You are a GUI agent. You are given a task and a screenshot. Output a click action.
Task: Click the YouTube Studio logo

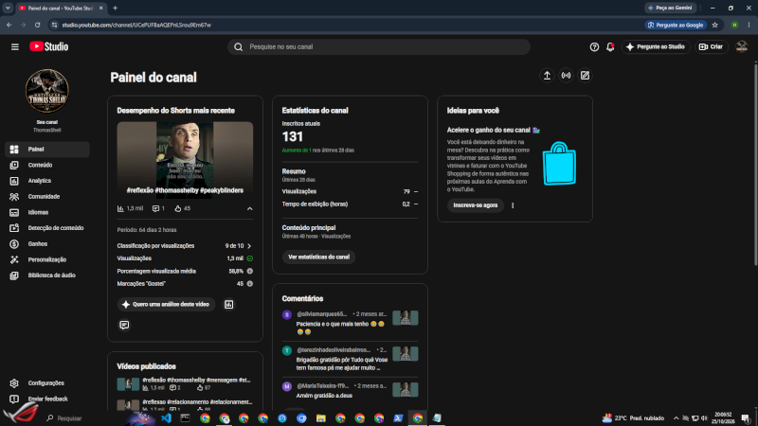click(x=49, y=46)
